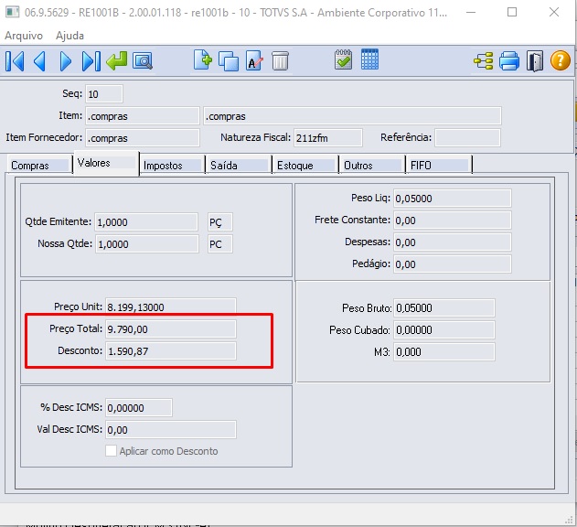Click the Peso Cubado field
This screenshot has width=577, height=527.
(x=444, y=330)
